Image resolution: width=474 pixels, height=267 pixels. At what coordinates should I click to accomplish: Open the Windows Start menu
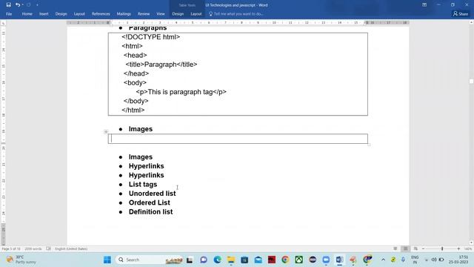click(107, 260)
